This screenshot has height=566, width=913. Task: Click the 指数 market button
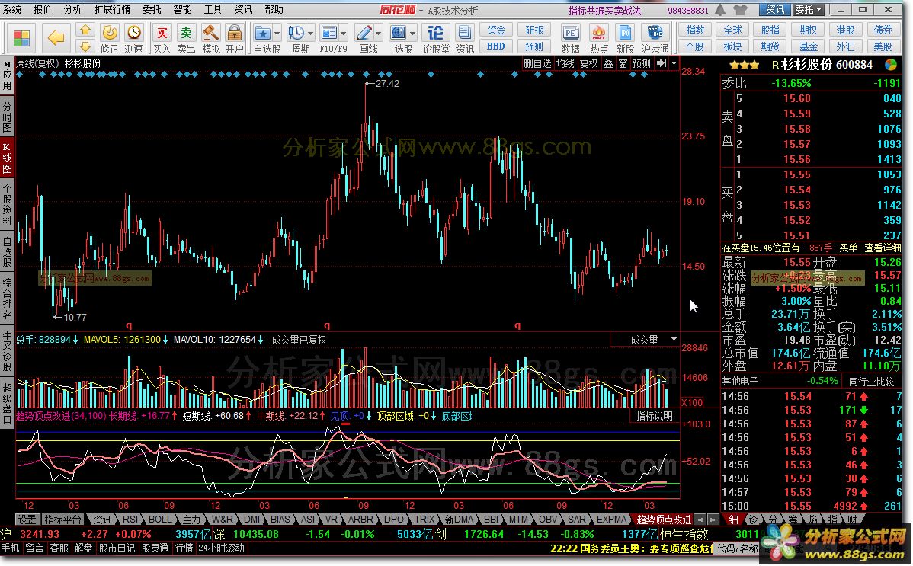click(694, 30)
